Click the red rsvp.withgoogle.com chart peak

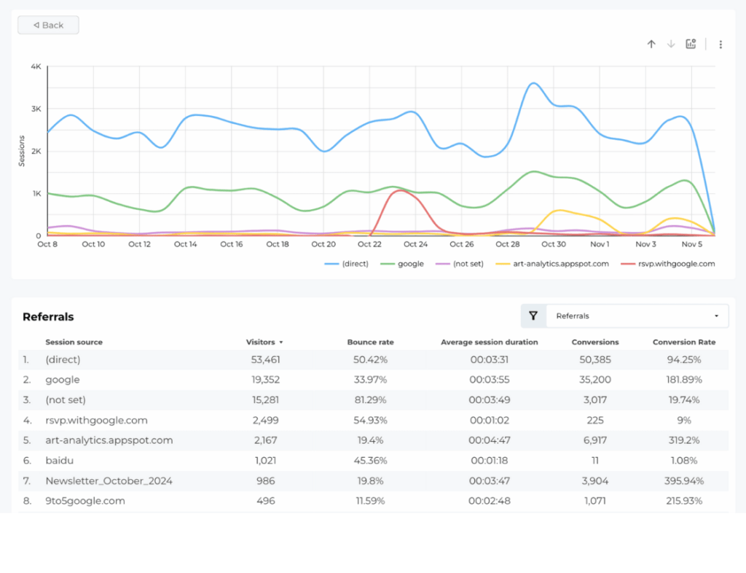(x=399, y=191)
